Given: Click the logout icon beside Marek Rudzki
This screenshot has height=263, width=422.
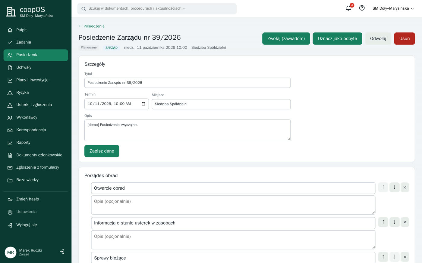Looking at the screenshot, I should point(62,252).
